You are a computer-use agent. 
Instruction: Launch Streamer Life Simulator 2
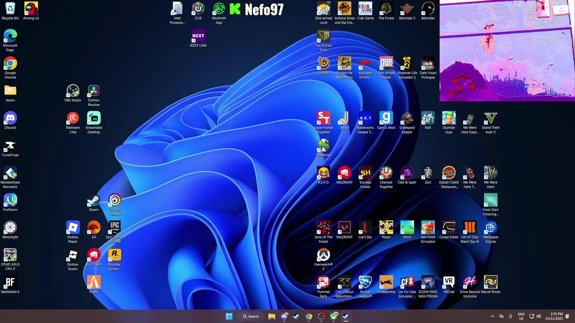(407, 68)
